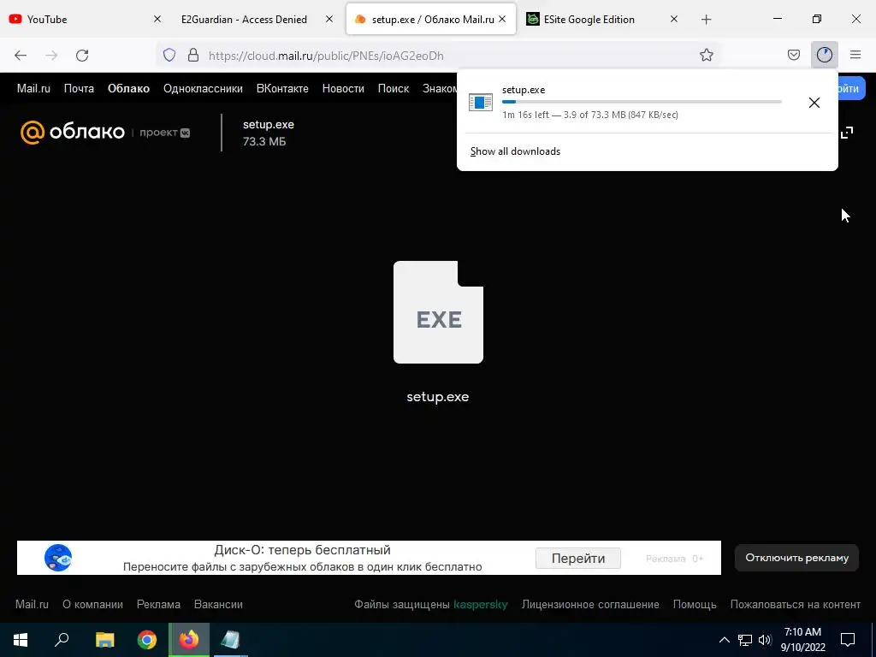This screenshot has width=876, height=657.
Task: Close the YouTube tab
Action: (x=157, y=19)
